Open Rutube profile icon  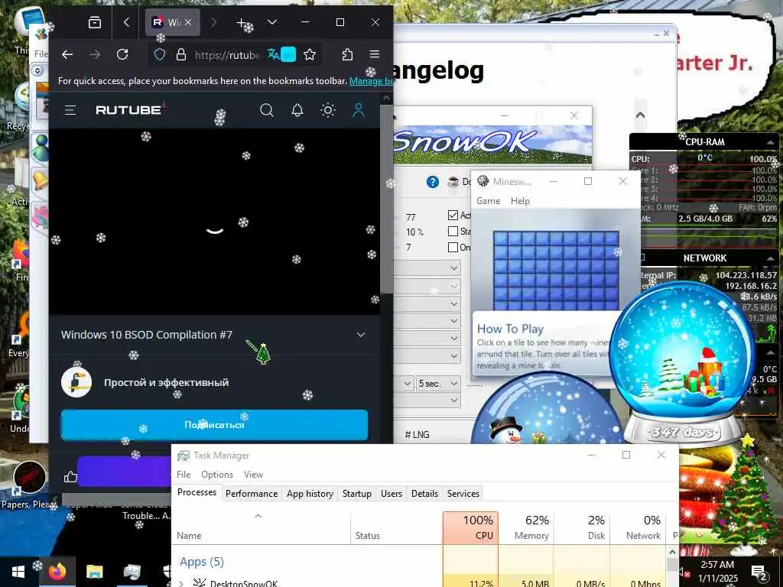(x=359, y=110)
